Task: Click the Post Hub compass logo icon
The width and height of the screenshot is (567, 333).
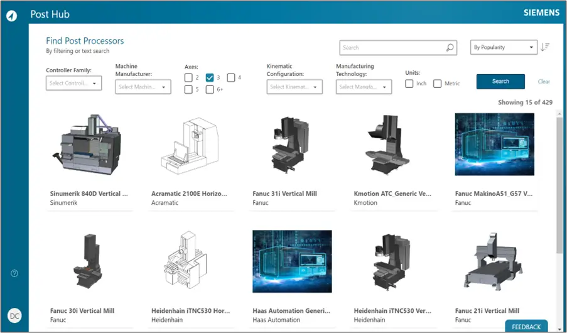Action: 11,16
